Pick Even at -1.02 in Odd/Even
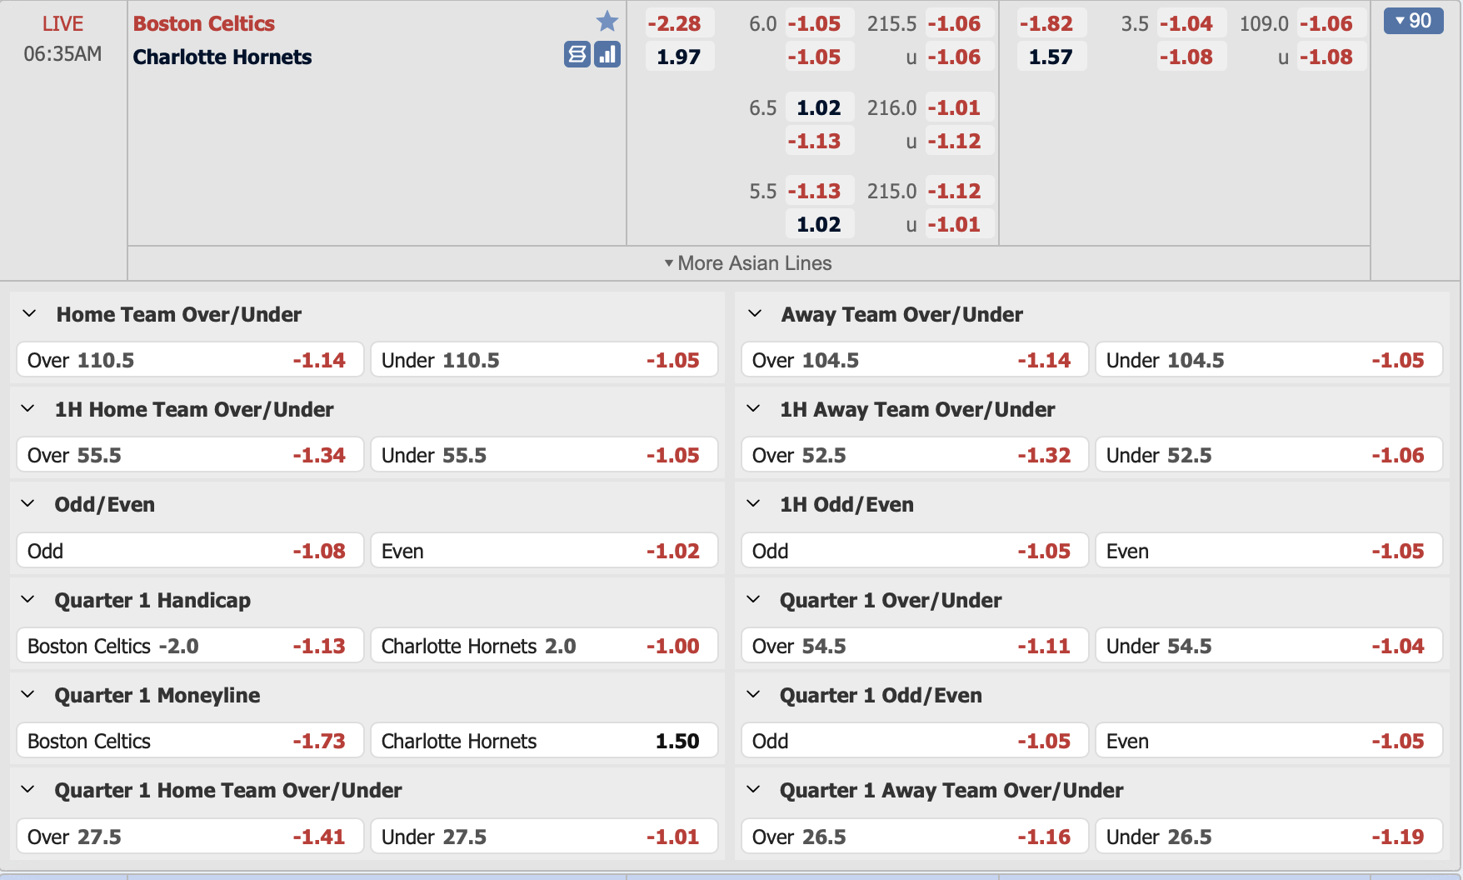This screenshot has height=880, width=1463. [x=544, y=551]
